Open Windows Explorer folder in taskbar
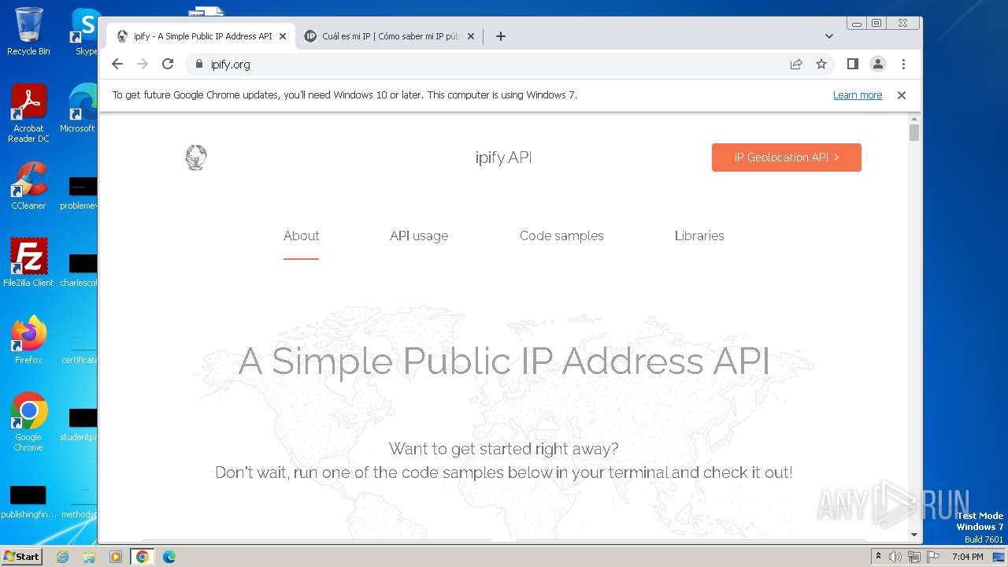Image resolution: width=1008 pixels, height=567 pixels. (x=89, y=557)
